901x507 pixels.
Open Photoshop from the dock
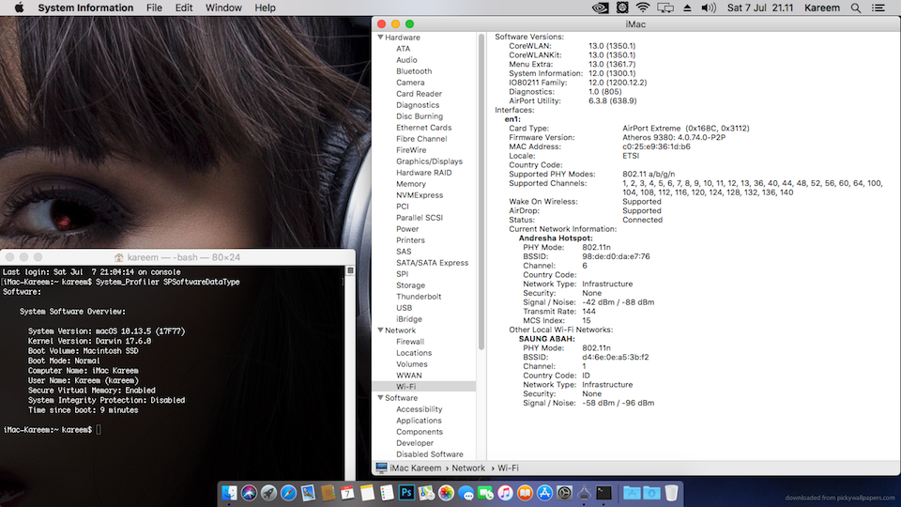(x=407, y=492)
